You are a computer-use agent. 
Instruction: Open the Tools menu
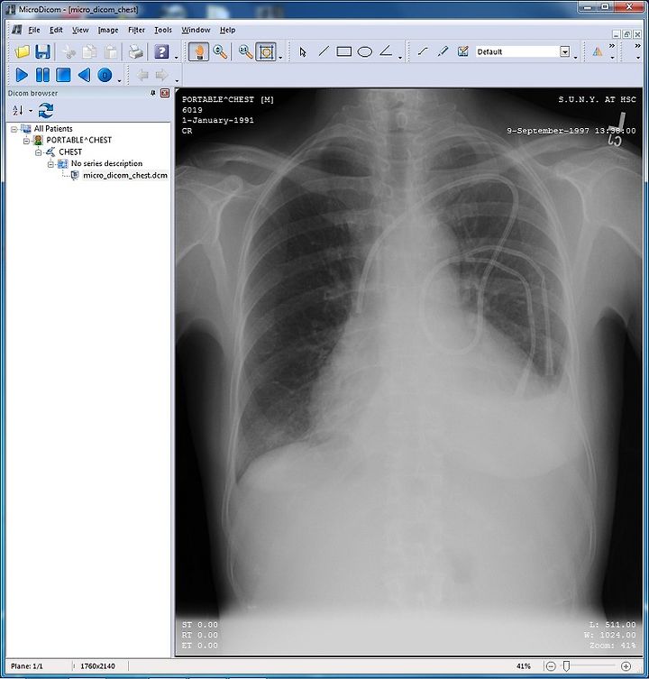click(x=163, y=30)
